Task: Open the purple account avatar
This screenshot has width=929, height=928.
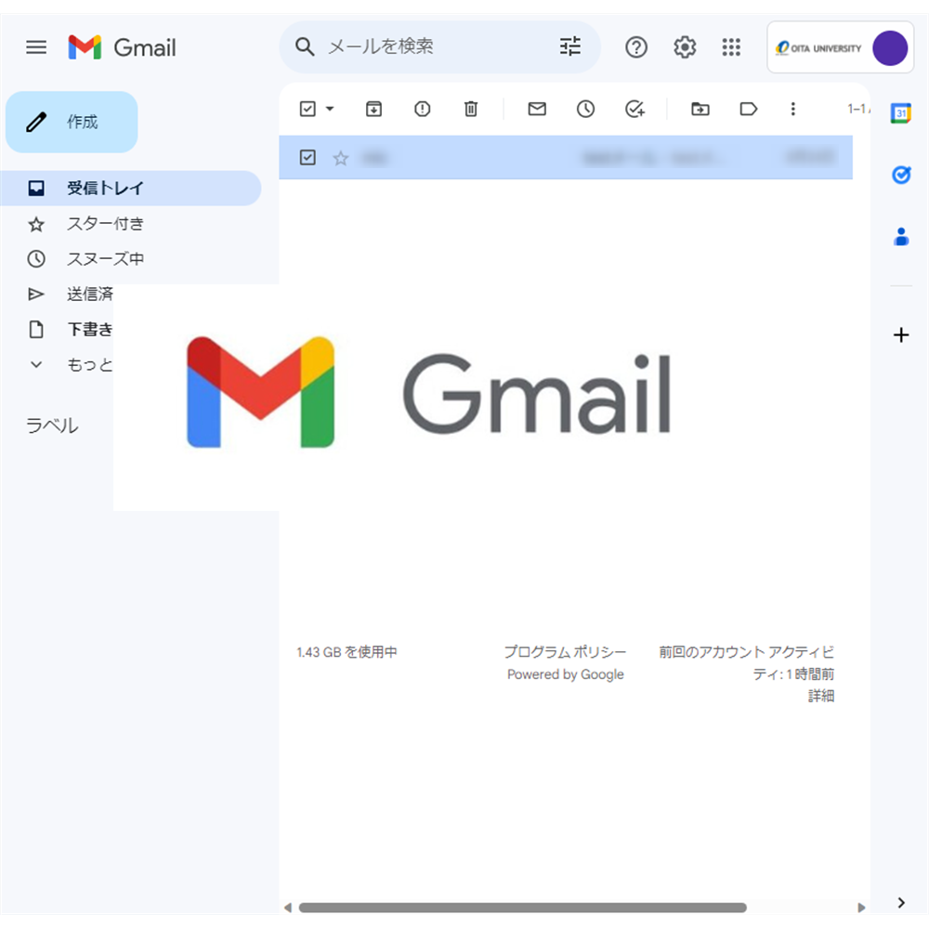Action: [889, 48]
